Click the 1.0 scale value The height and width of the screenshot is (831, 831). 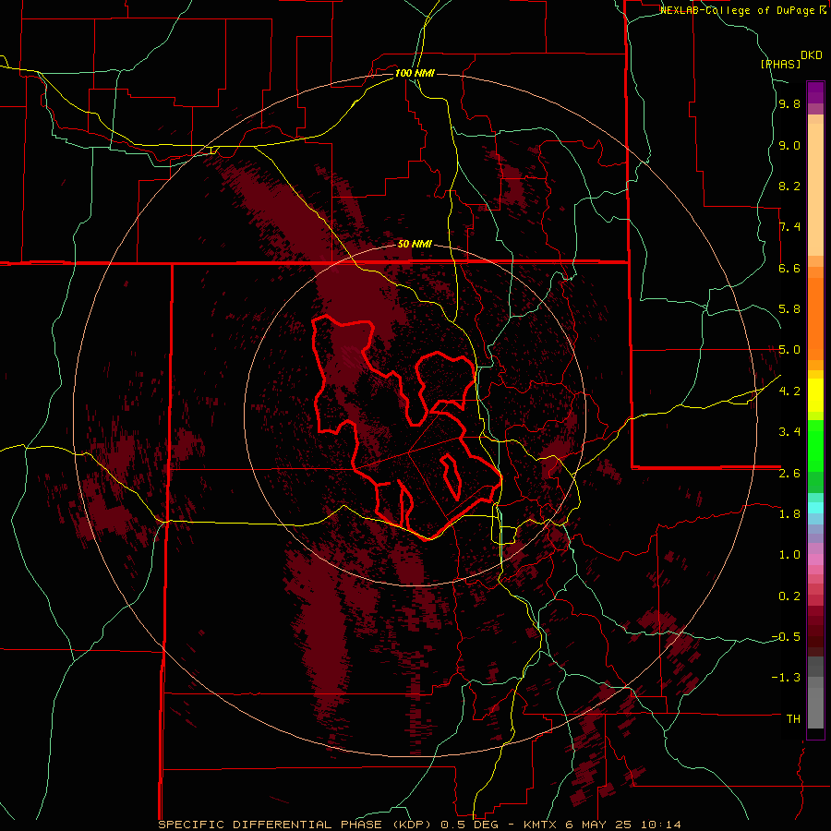(x=789, y=555)
